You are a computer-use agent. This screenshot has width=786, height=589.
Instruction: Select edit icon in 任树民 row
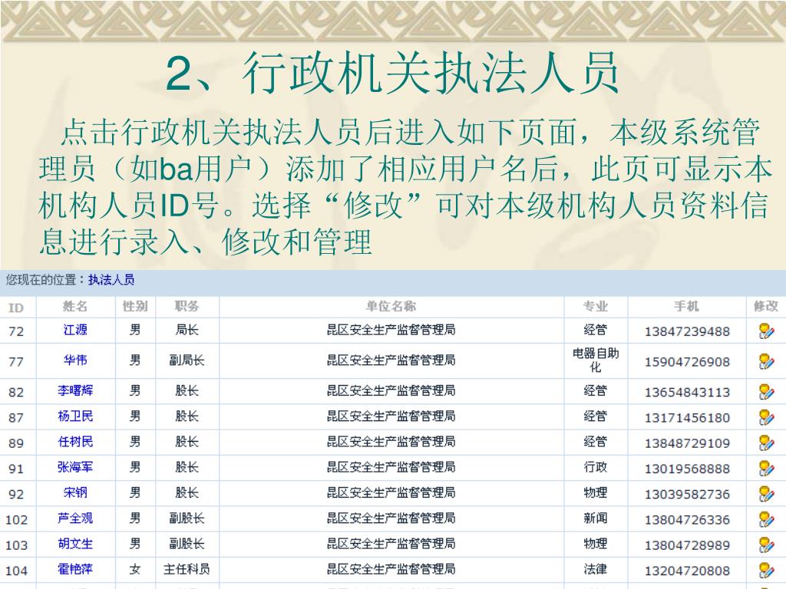766,443
